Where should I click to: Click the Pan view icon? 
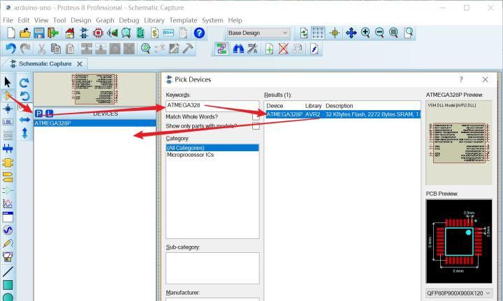pos(351,33)
